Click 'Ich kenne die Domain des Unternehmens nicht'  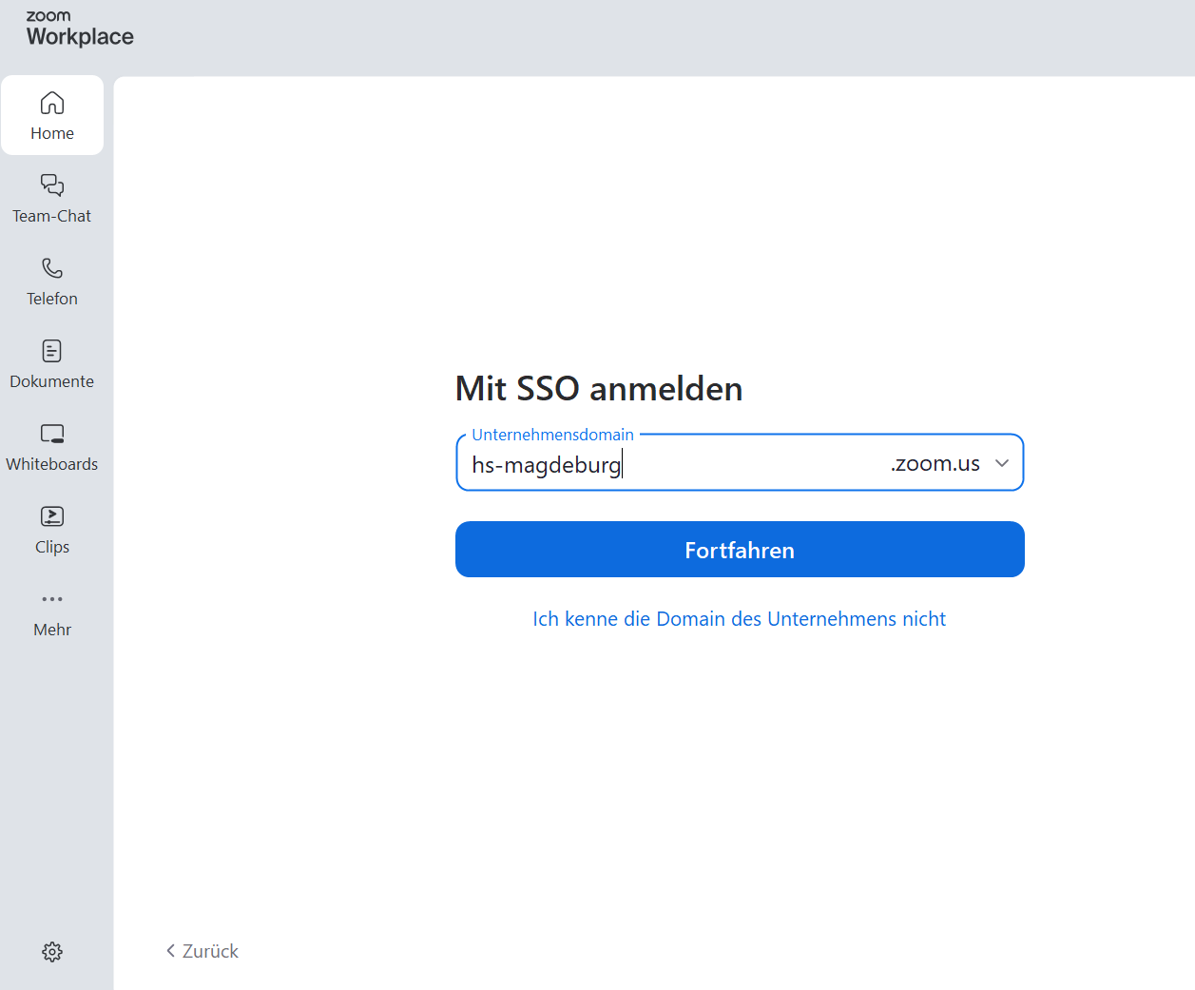739,619
